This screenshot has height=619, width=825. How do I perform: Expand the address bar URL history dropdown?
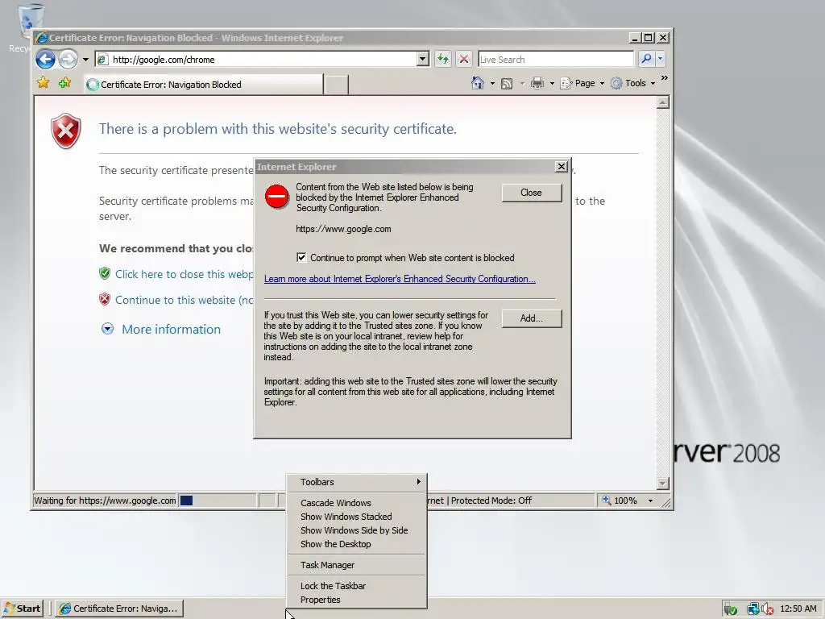pyautogui.click(x=422, y=59)
